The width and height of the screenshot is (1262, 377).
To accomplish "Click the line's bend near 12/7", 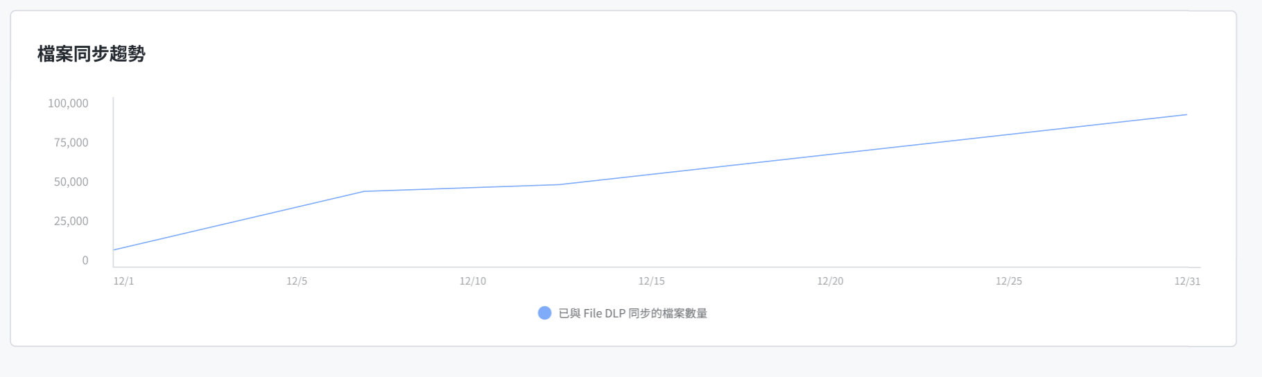I will coord(364,191).
